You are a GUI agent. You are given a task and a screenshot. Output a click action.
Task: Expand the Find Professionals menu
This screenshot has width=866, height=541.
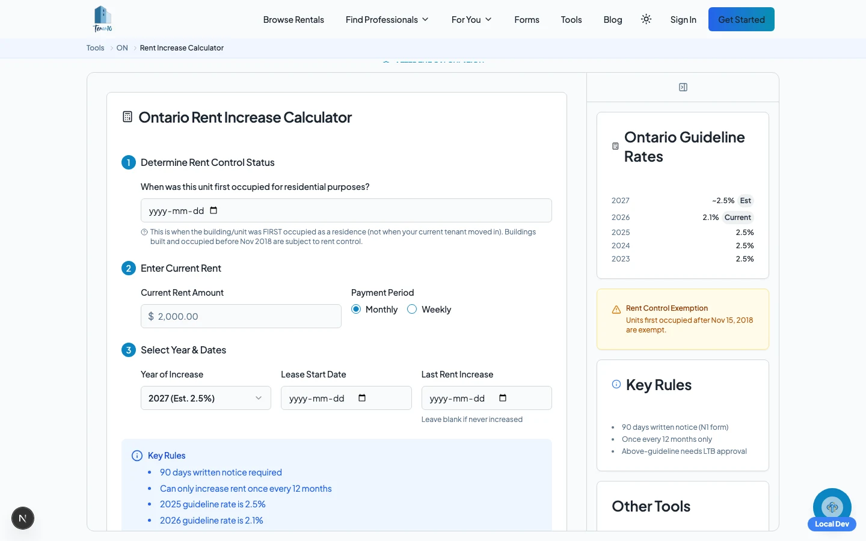(387, 19)
